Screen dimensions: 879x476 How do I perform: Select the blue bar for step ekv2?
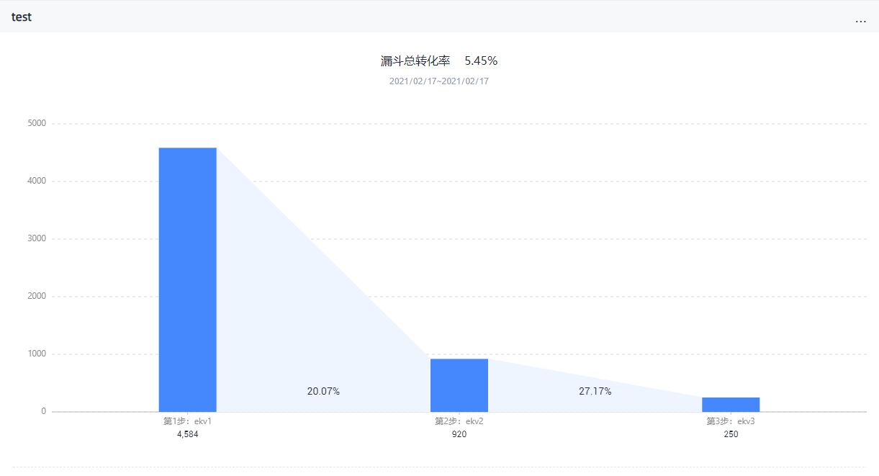click(459, 385)
